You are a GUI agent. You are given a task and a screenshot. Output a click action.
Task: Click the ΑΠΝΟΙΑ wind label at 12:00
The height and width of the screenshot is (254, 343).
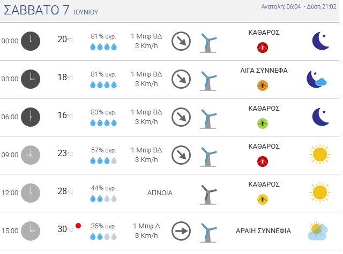pos(160,193)
